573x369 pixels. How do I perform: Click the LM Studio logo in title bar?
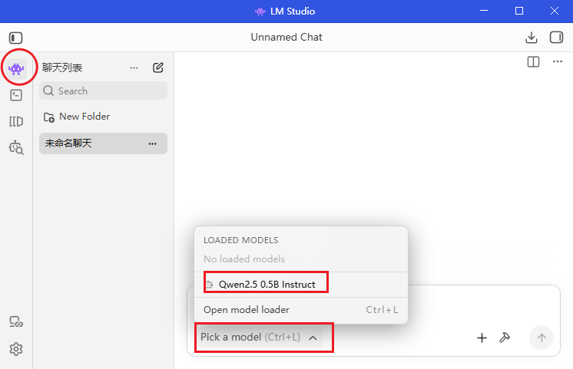[x=260, y=12]
